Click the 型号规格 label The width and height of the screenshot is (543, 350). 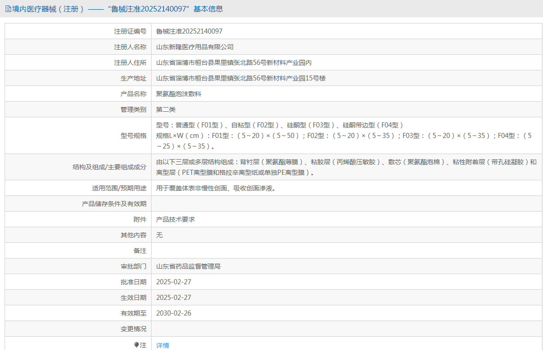pos(133,136)
